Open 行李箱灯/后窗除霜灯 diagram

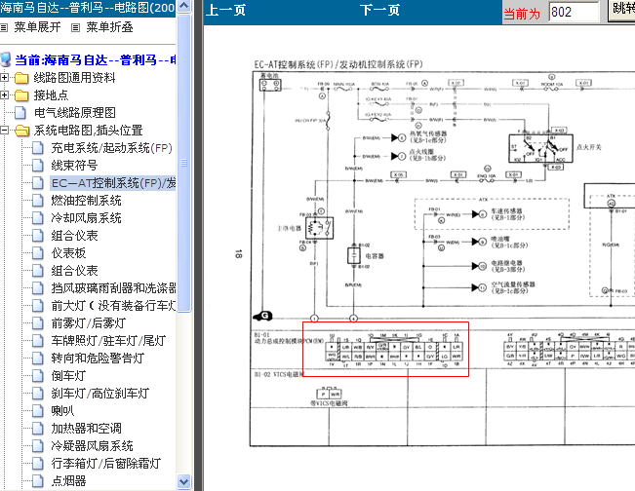[x=106, y=464]
